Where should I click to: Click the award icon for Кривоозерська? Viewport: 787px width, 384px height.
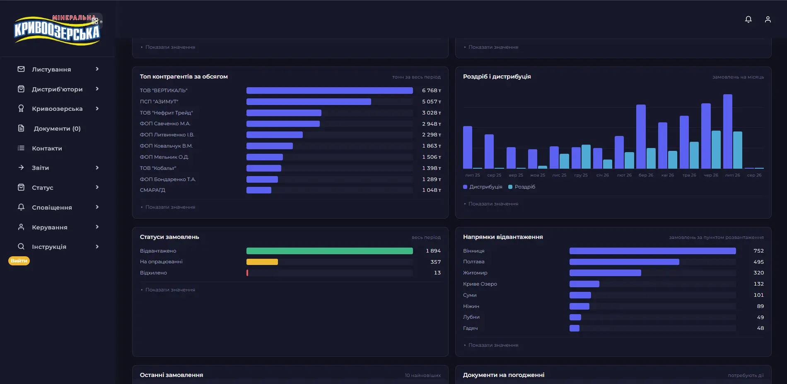21,108
